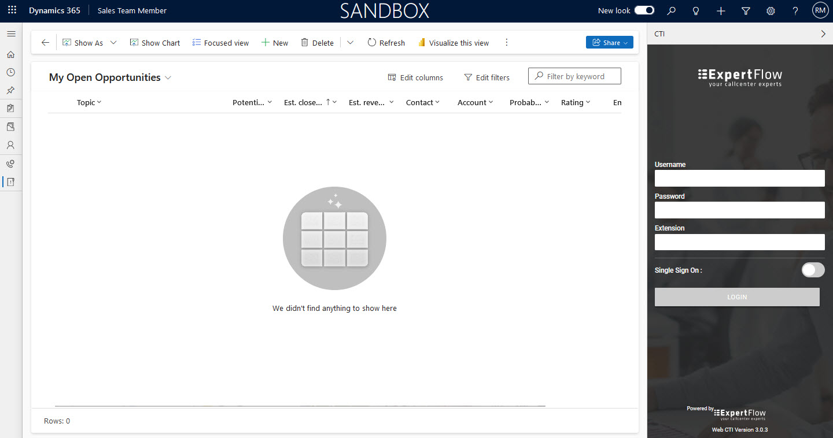
Task: Select the Contacts person icon in sidebar
Action: [x=10, y=145]
